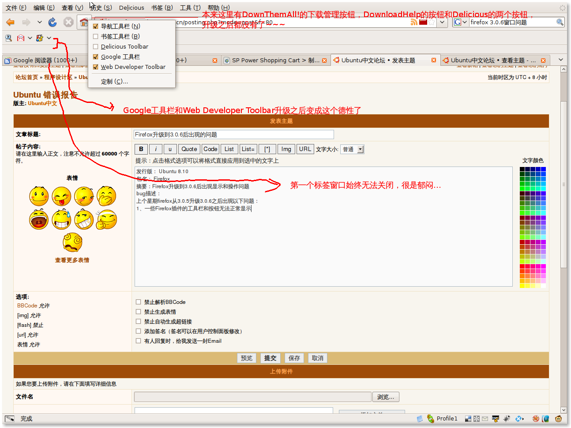Click the Greasemonkey monkey icon in status bar

[558, 419]
